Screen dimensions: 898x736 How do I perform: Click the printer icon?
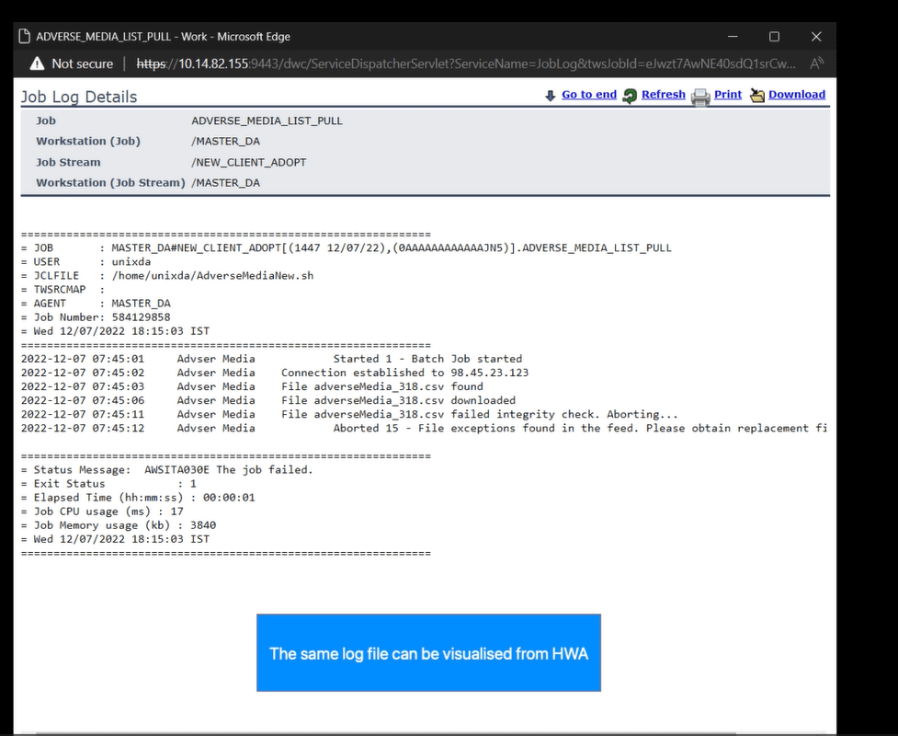[700, 96]
